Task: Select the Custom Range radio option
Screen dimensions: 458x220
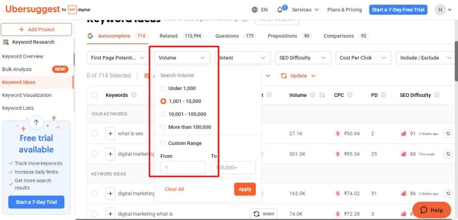Action: [x=163, y=143]
